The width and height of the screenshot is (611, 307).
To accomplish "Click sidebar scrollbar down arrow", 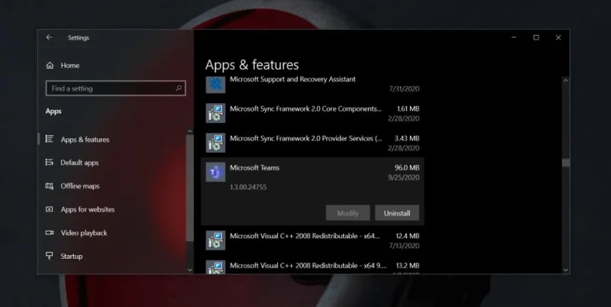I will click(x=189, y=270).
